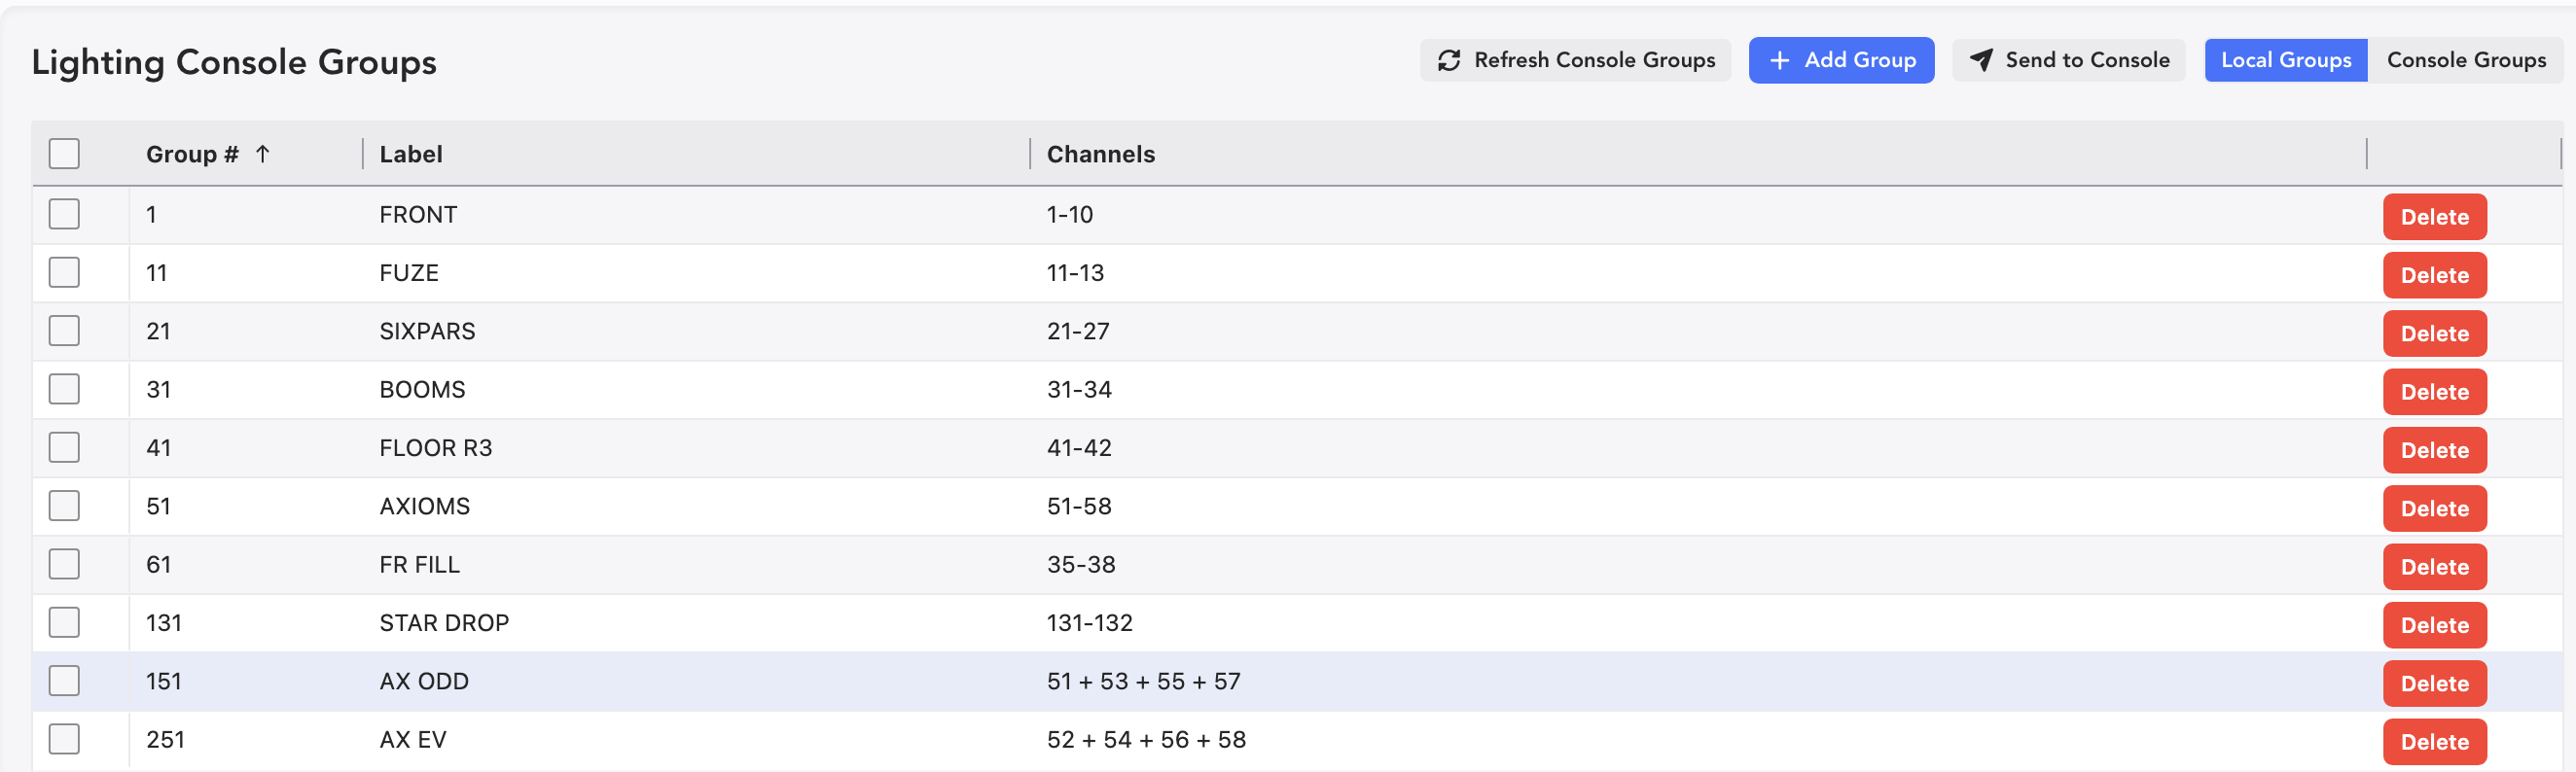Delete the FUZE group
The width and height of the screenshot is (2576, 772).
pos(2434,275)
